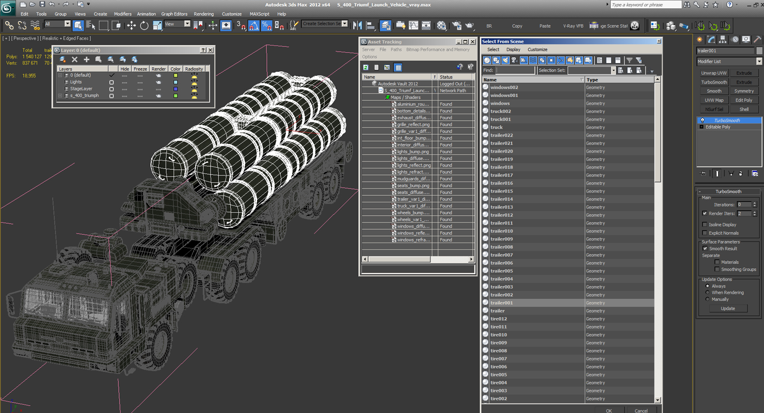This screenshot has height=413, width=764.
Task: Click the StageLayer color swatch
Action: [x=176, y=89]
